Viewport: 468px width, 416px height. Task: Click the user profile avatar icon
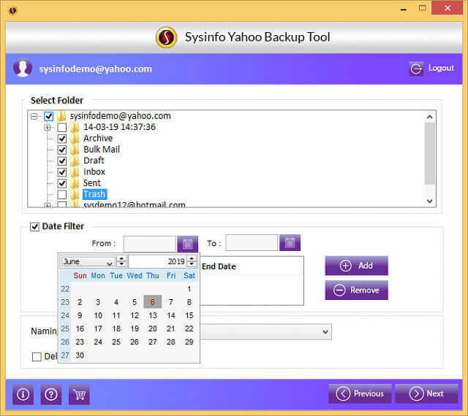[x=23, y=68]
